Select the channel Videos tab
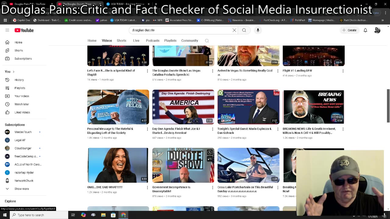 tap(107, 40)
